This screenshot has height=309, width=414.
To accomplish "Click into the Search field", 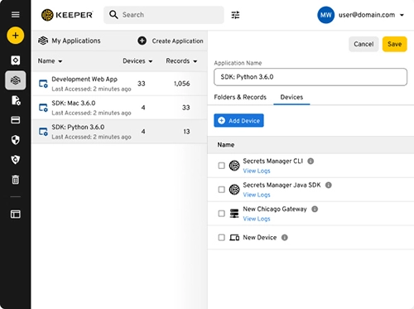I will (x=164, y=15).
